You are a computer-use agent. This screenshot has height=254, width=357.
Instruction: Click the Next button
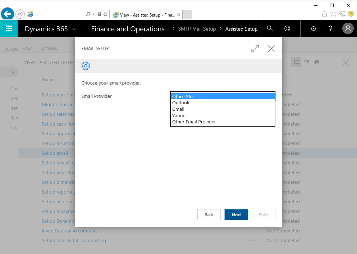(x=236, y=214)
